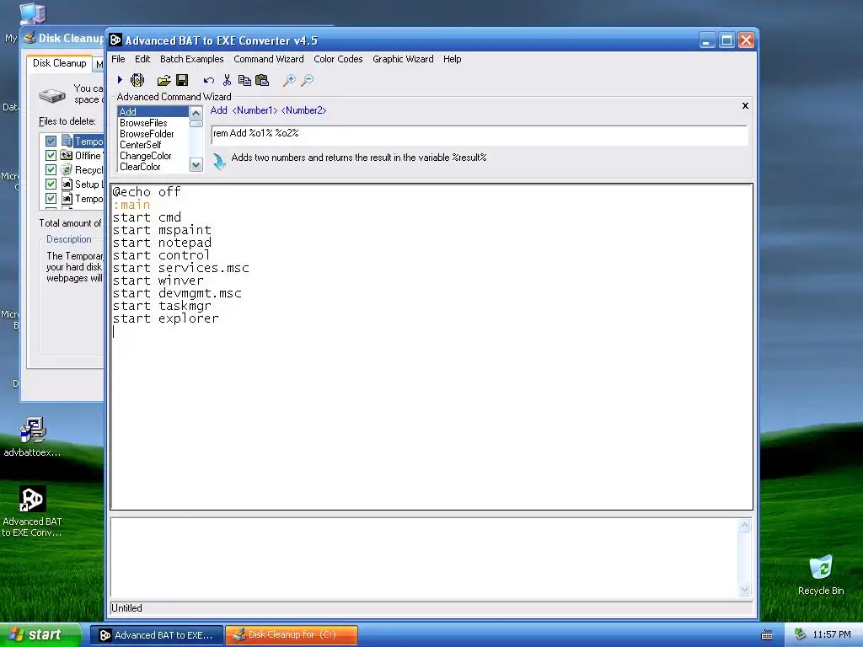The height and width of the screenshot is (647, 863).
Task: Open a file with the folder icon
Action: point(163,81)
